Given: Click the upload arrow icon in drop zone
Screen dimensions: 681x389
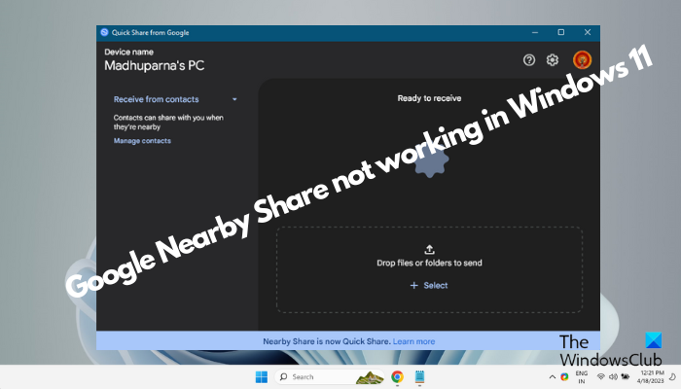Looking at the screenshot, I should (x=429, y=249).
